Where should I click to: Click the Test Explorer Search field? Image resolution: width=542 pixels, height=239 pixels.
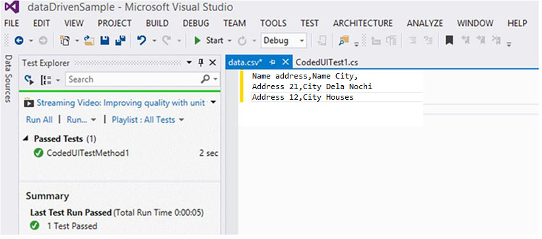click(x=133, y=79)
